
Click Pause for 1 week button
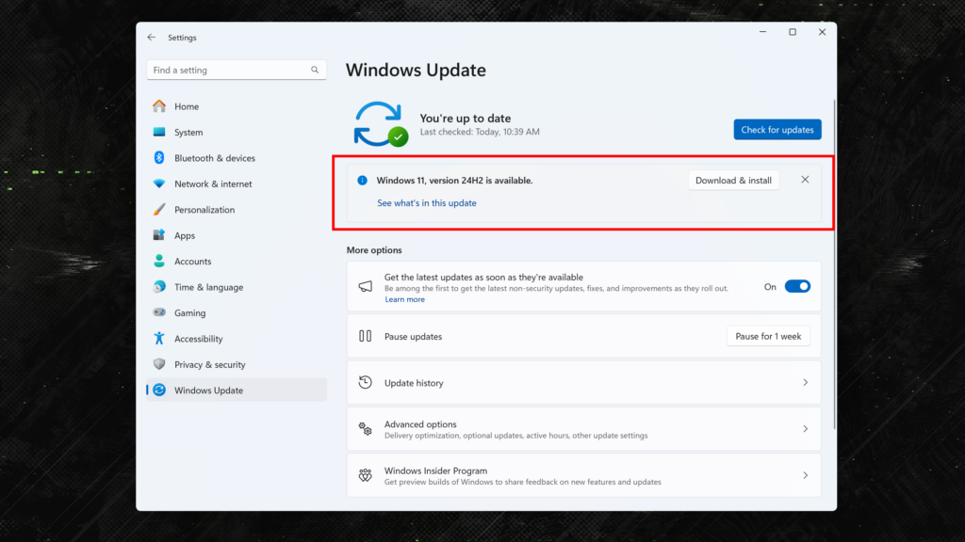tap(768, 336)
